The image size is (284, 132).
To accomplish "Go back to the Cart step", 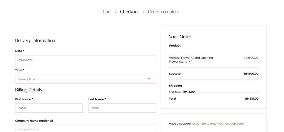I will (x=107, y=12).
